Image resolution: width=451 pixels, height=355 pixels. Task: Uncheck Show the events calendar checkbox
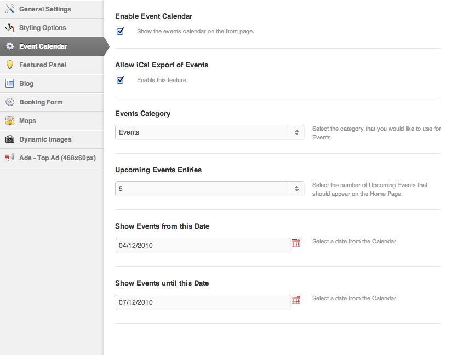click(x=120, y=31)
